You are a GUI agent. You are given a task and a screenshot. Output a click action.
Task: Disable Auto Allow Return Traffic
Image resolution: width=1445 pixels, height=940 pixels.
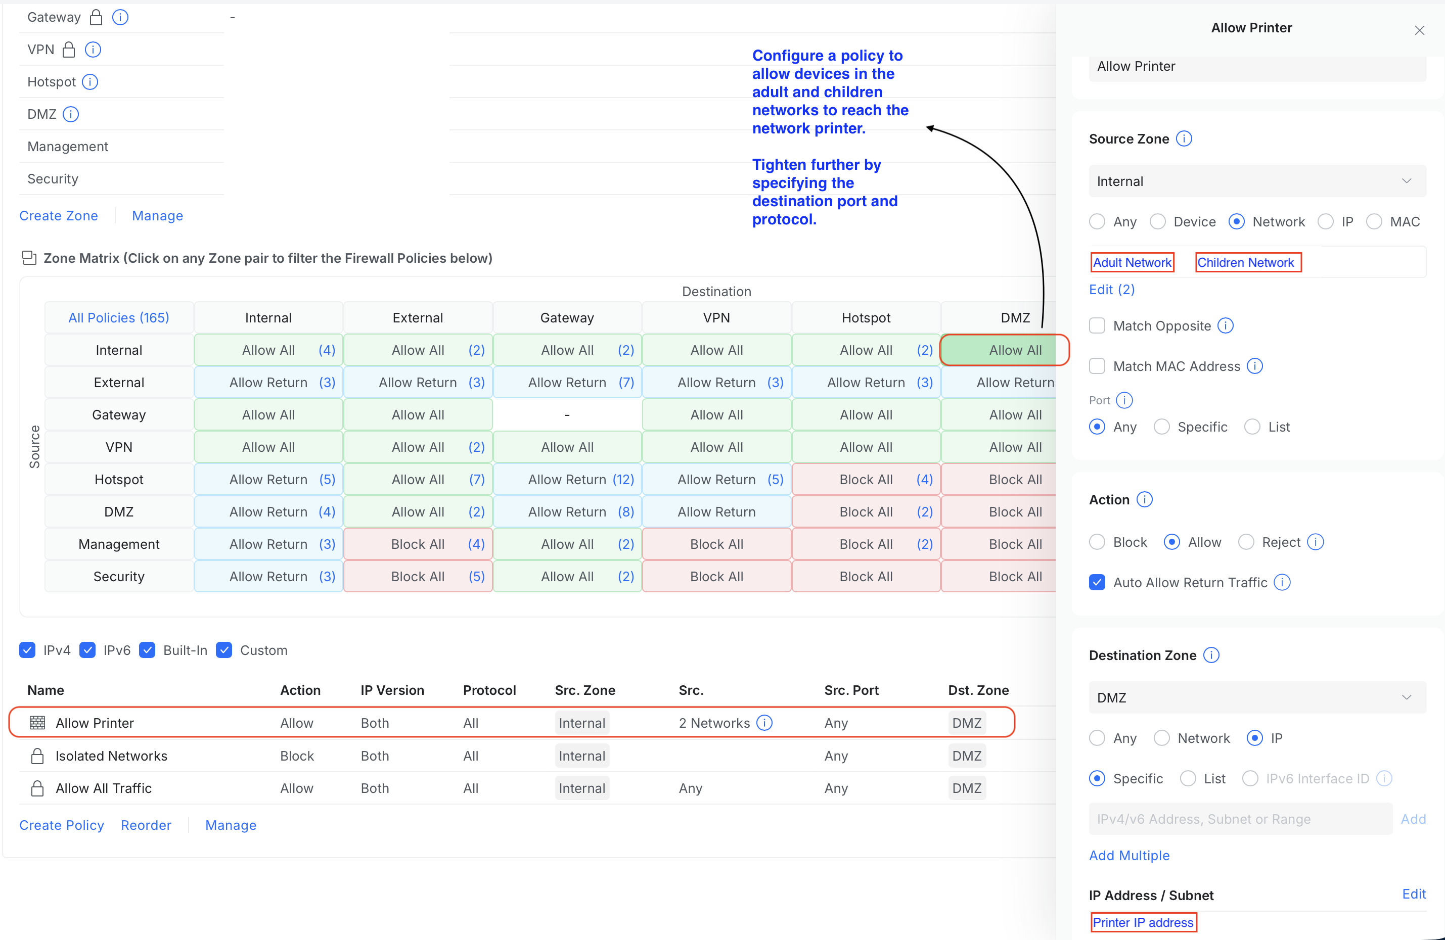1097,582
